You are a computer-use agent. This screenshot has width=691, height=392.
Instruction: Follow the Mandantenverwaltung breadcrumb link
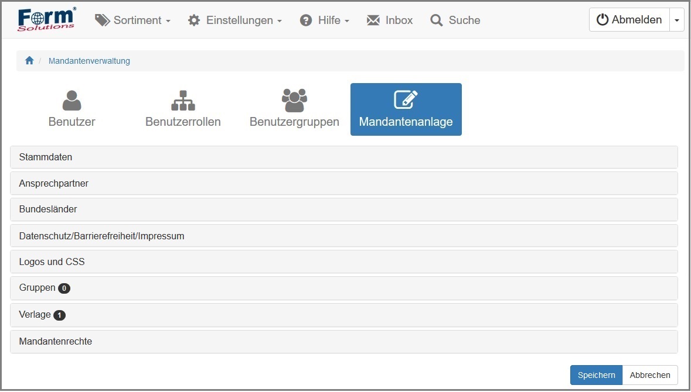coord(89,61)
